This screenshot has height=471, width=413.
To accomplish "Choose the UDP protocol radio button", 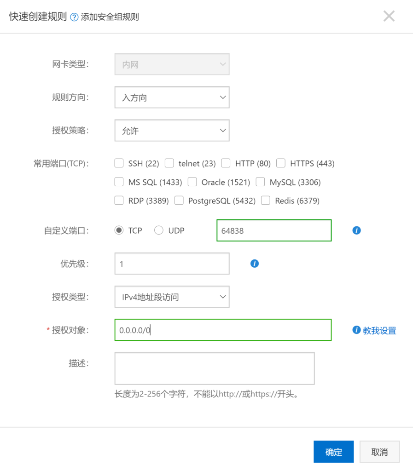I will (x=159, y=230).
